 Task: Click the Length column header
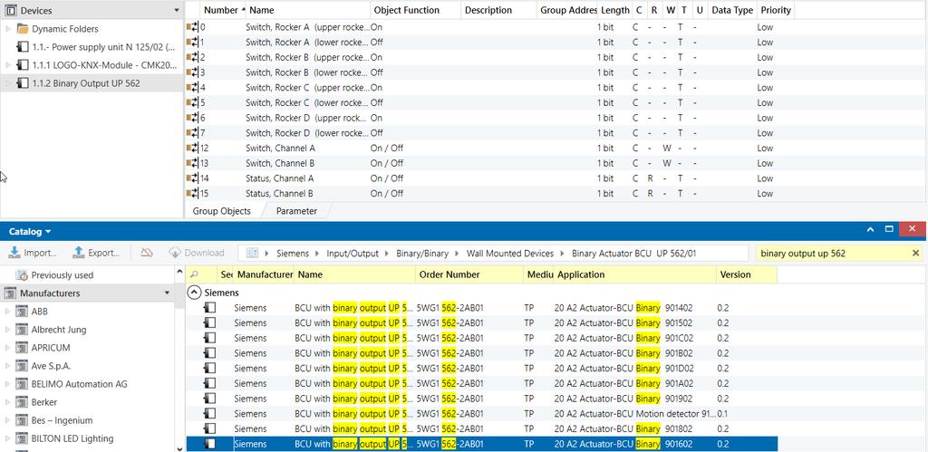tap(614, 10)
